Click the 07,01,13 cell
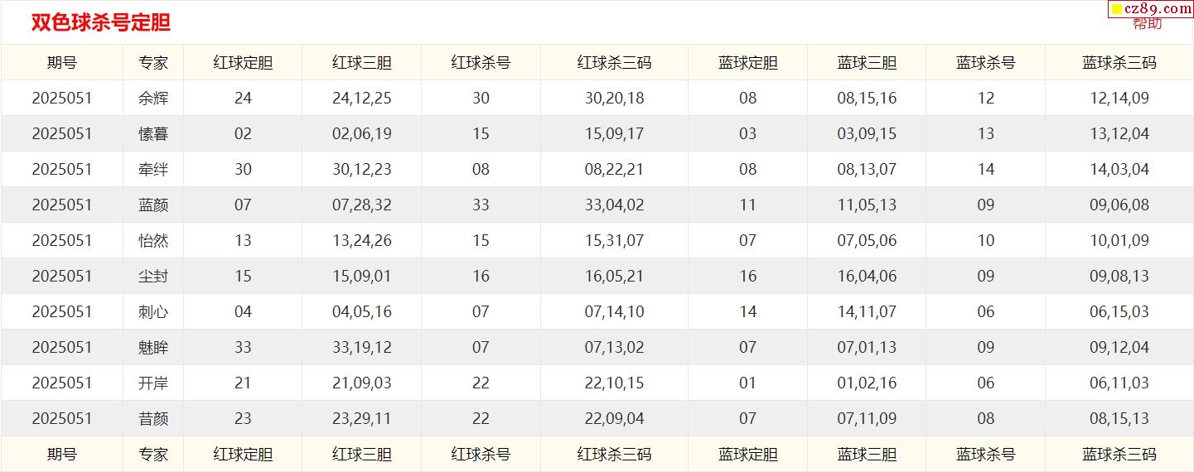The image size is (1194, 472). pos(867,348)
